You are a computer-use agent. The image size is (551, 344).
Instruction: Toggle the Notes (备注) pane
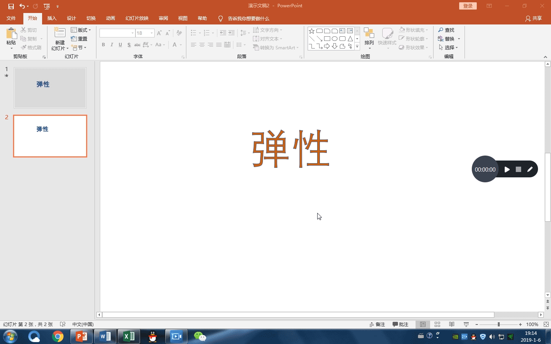click(x=377, y=325)
